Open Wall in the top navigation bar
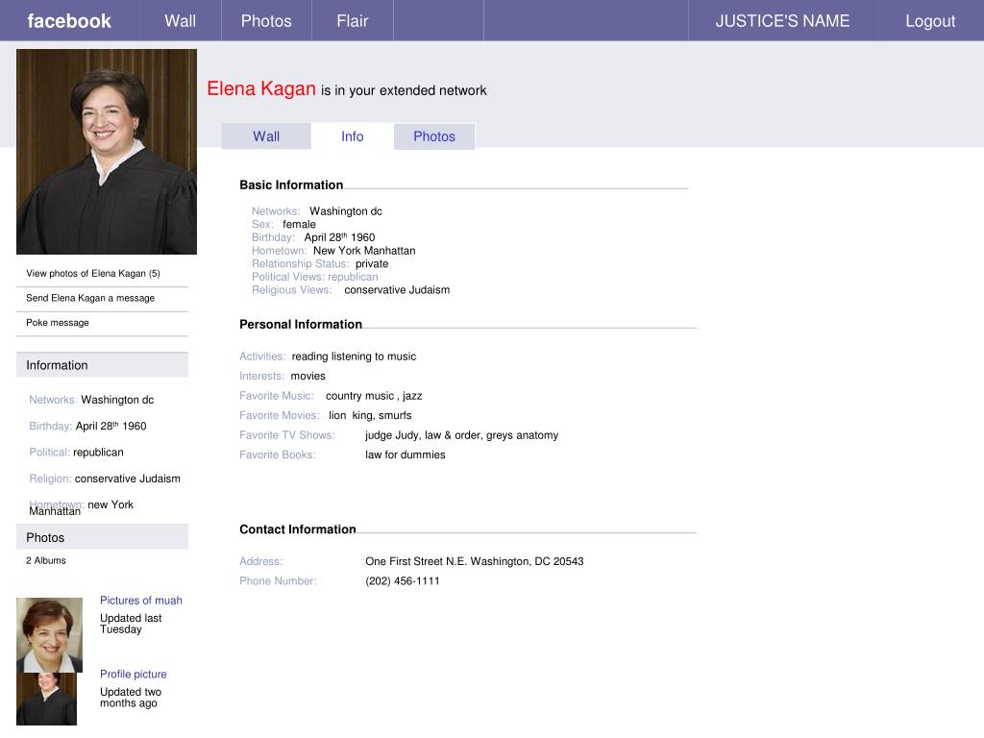The image size is (984, 738). pos(180,21)
